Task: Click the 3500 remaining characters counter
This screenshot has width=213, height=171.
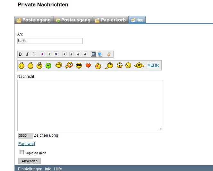Action: point(26,135)
